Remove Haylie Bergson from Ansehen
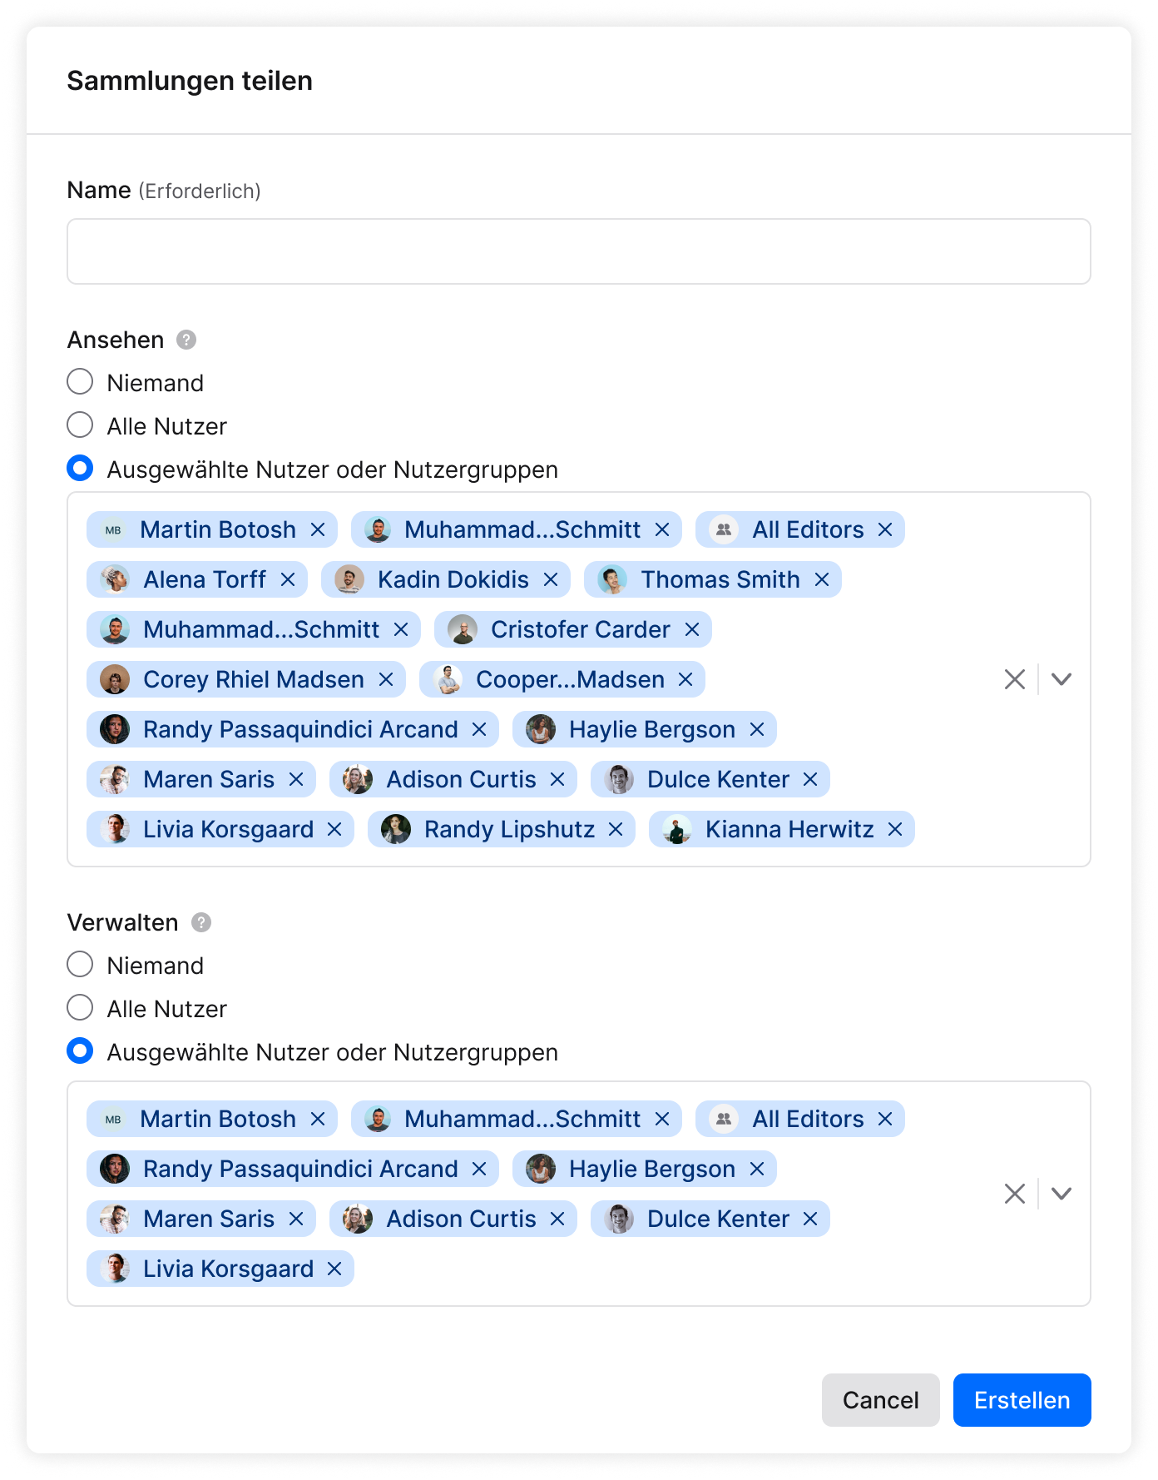 pyautogui.click(x=757, y=729)
